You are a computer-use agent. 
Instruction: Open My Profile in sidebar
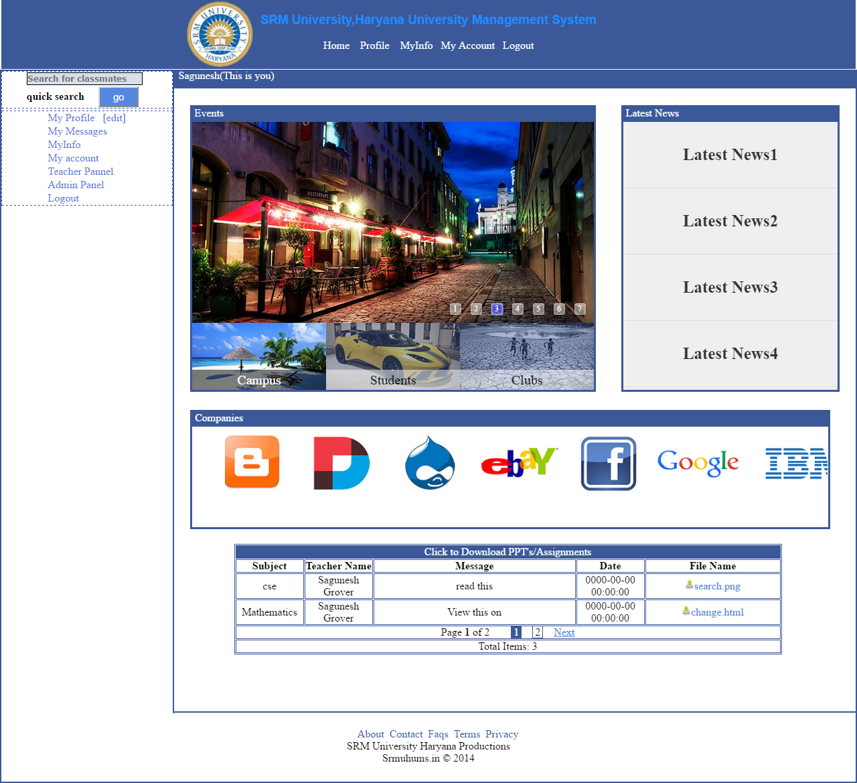[71, 118]
